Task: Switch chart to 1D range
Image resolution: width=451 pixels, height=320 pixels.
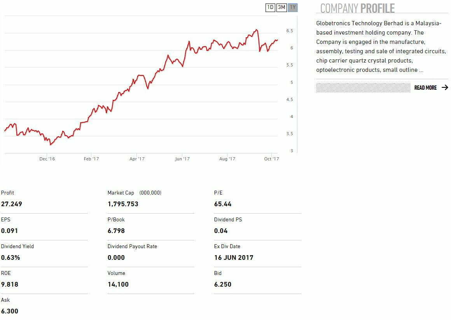Action: click(x=270, y=7)
